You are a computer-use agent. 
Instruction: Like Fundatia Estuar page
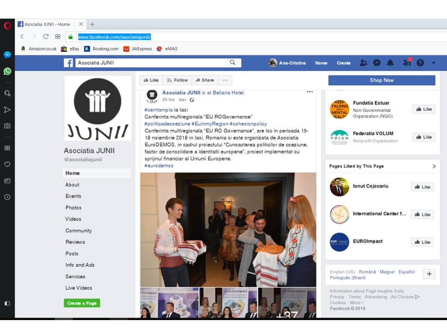424,109
